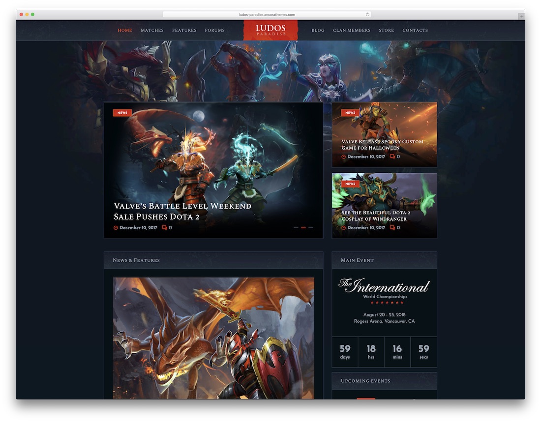The height and width of the screenshot is (422, 541).
Task: Click the Ludos Paradise logo
Action: click(270, 30)
